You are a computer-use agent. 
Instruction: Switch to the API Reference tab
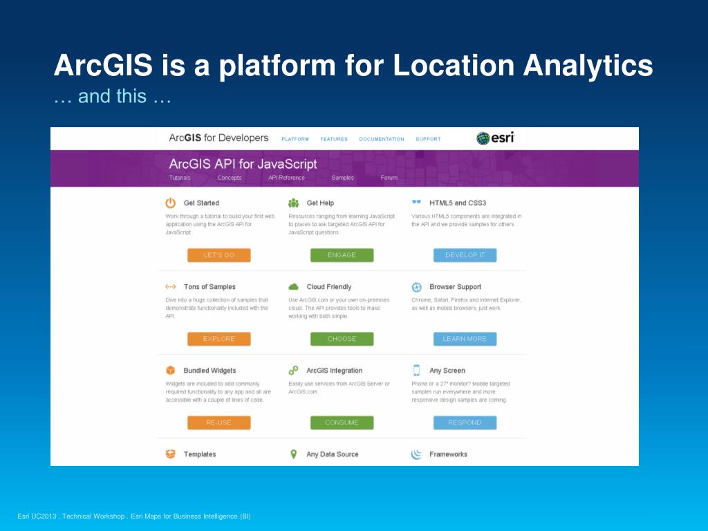(x=286, y=178)
